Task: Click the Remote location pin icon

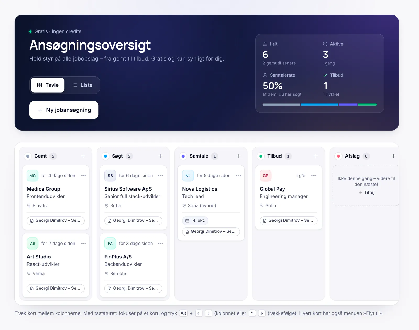Action: [107, 274]
